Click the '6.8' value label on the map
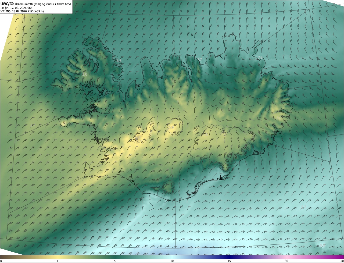344x263 pixels. pos(119,61)
